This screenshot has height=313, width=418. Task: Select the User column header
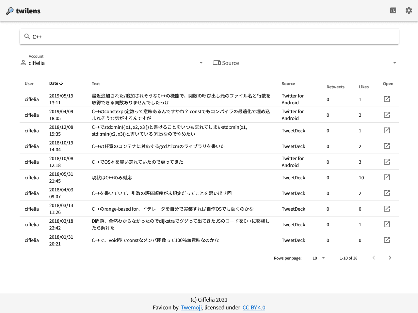pyautogui.click(x=29, y=83)
